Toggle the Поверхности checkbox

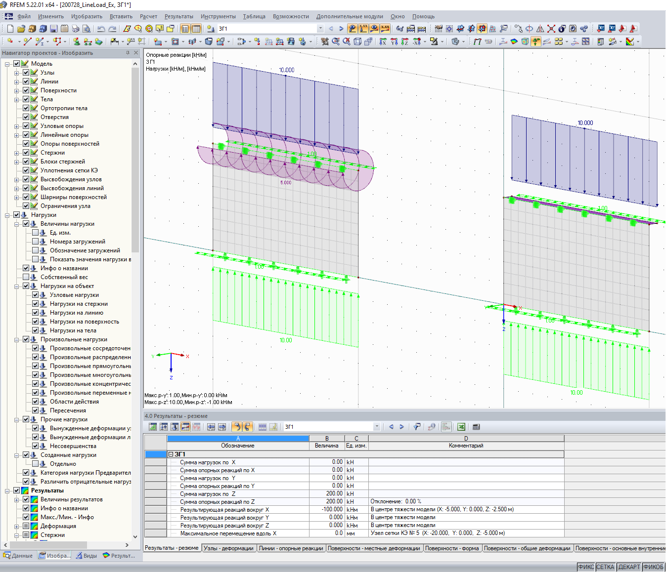point(26,90)
